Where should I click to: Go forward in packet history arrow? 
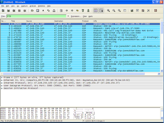coord(72,11)
